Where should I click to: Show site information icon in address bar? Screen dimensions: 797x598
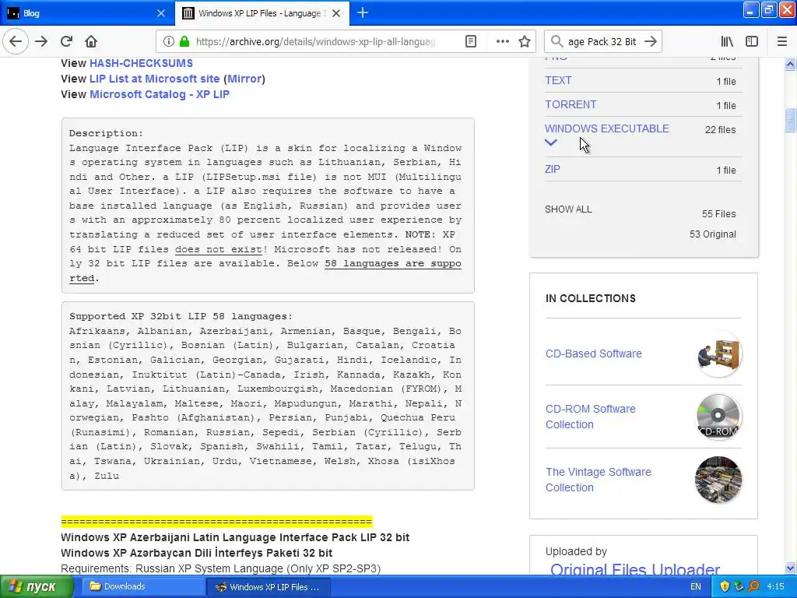[x=168, y=42]
